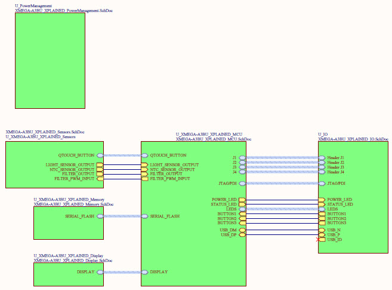
Task: Pick the BUTTON1 port symbol on IO sheet
Action: coord(322,214)
